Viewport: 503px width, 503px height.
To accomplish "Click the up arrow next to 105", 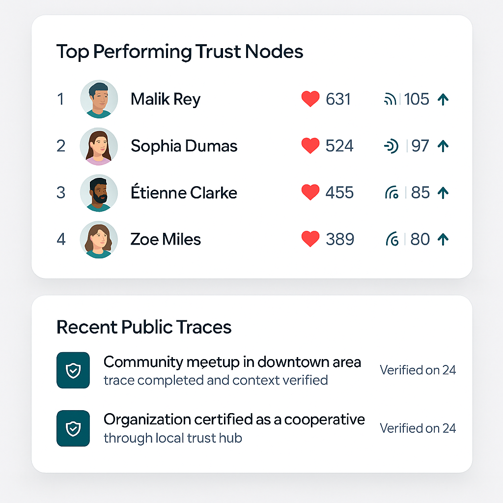I will pyautogui.click(x=443, y=99).
